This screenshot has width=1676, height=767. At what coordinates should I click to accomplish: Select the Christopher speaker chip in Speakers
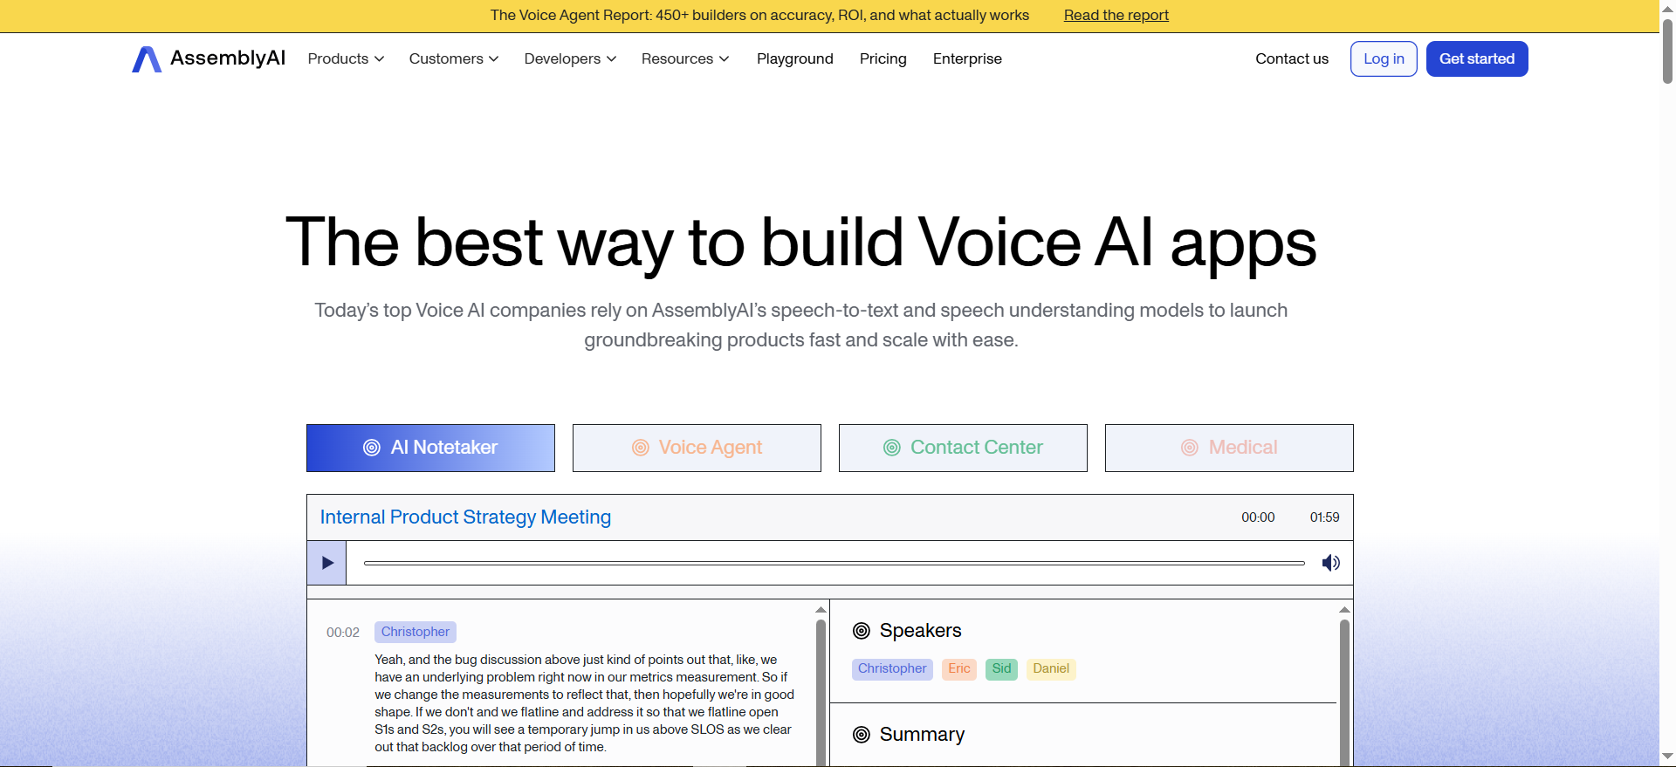pyautogui.click(x=892, y=669)
